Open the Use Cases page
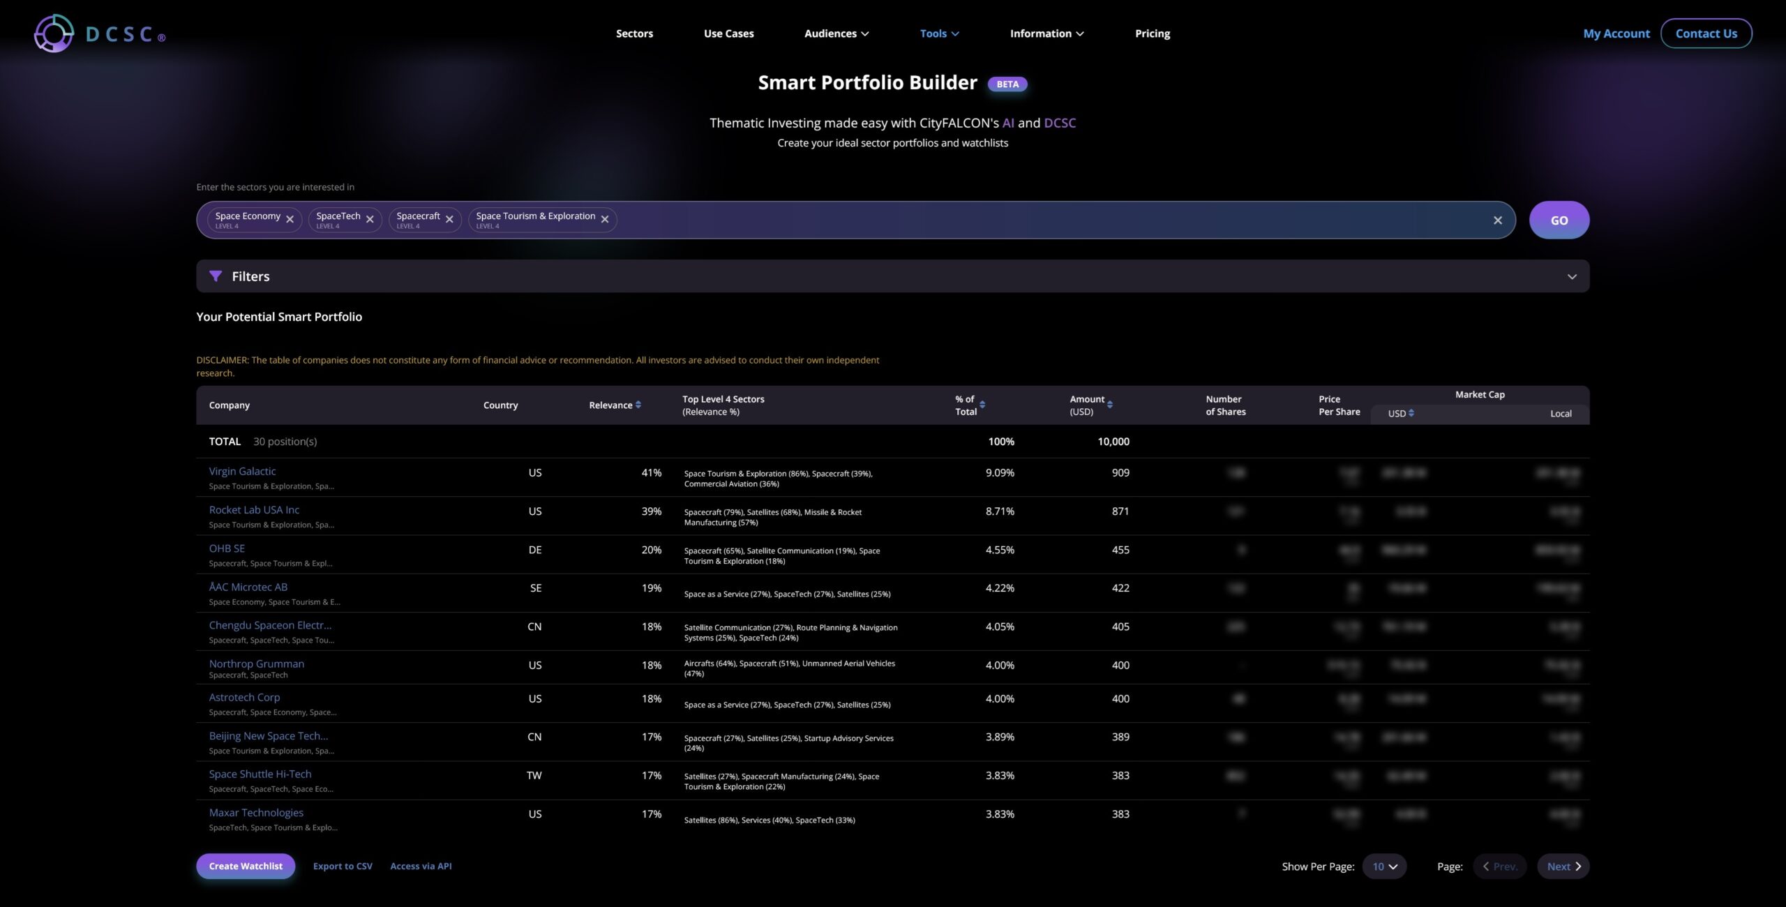 coord(728,33)
